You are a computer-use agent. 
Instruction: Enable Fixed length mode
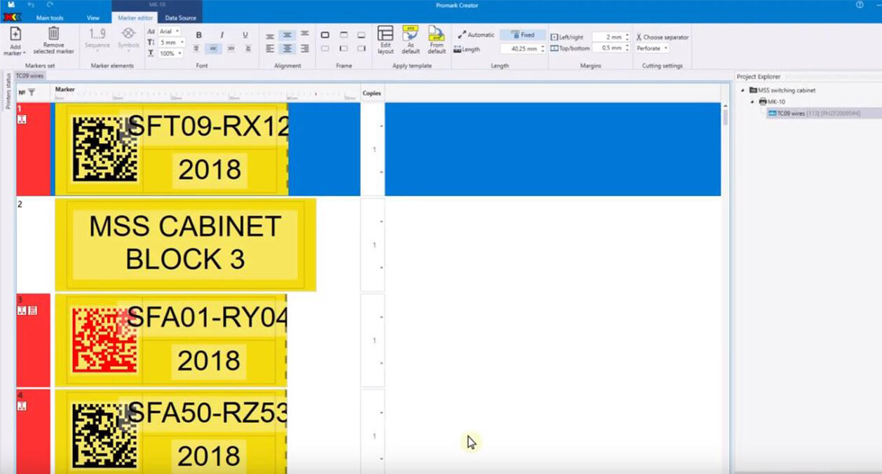(x=524, y=34)
